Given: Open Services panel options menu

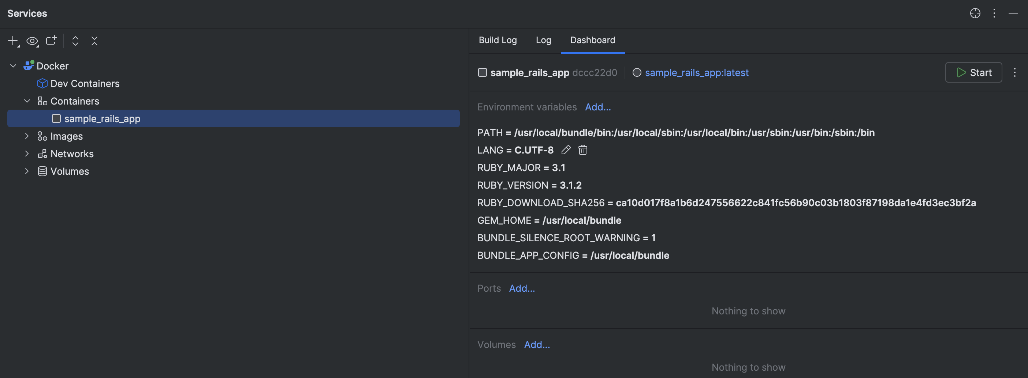Looking at the screenshot, I should (994, 13).
